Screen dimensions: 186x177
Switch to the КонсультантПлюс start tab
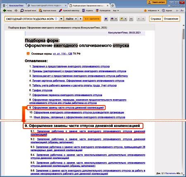[16, 6]
